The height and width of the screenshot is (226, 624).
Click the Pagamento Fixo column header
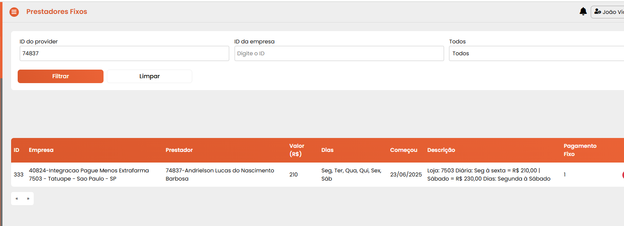tap(580, 150)
